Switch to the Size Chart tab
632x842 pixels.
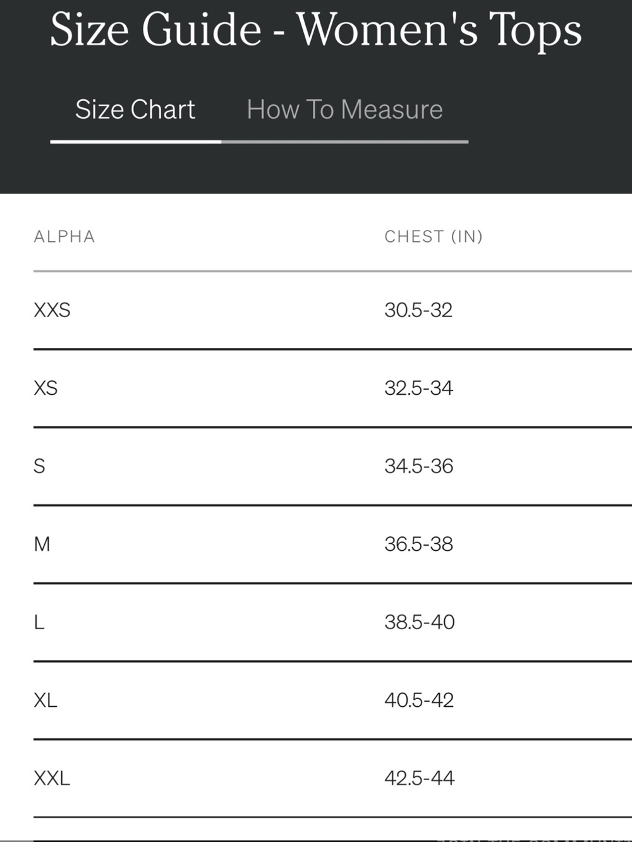pos(135,110)
